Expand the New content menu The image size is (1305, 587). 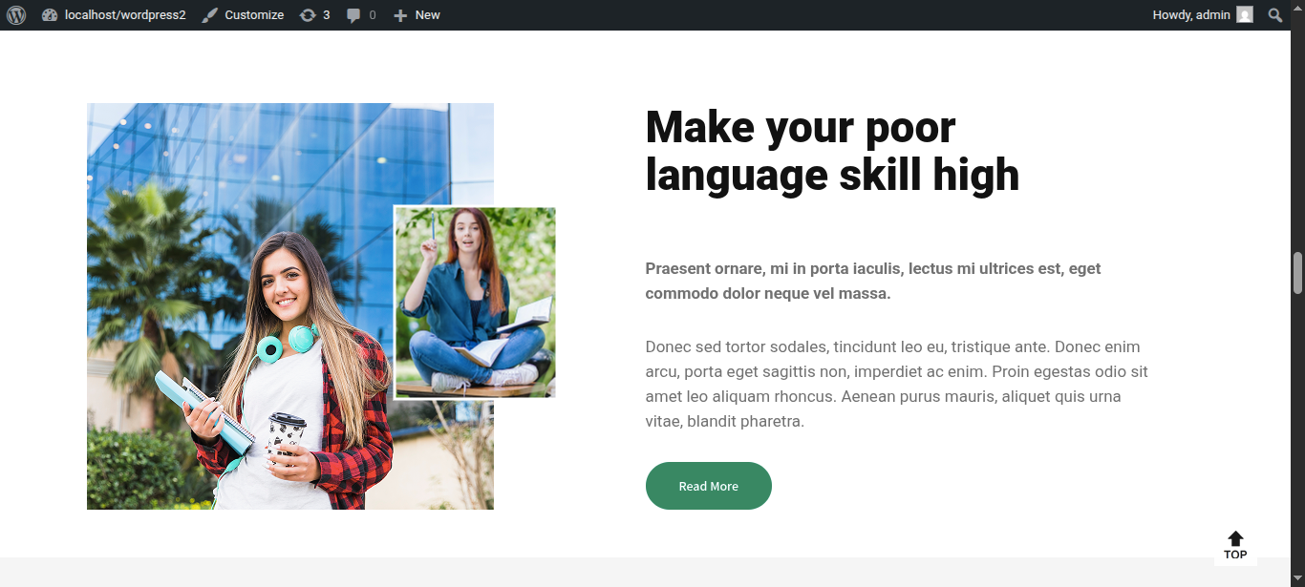click(x=417, y=15)
